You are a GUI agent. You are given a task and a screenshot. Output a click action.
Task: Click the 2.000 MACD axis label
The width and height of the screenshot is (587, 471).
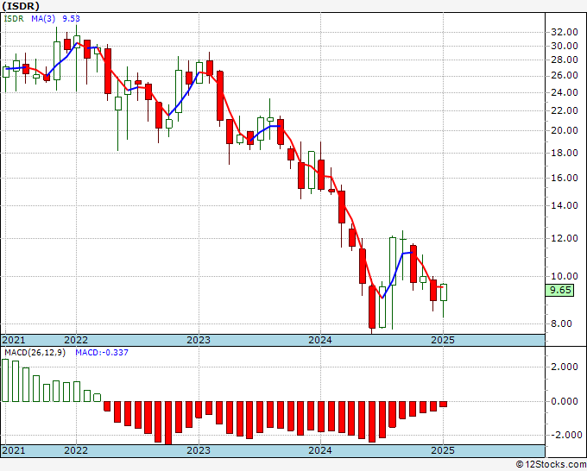click(565, 367)
